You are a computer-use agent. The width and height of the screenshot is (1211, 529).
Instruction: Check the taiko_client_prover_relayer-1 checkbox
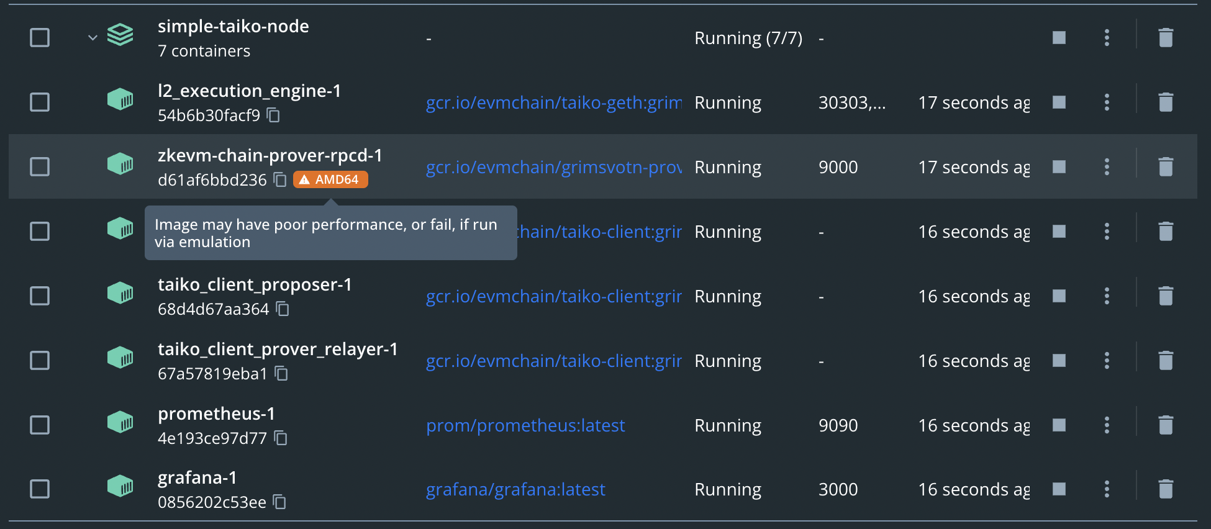[x=39, y=360]
